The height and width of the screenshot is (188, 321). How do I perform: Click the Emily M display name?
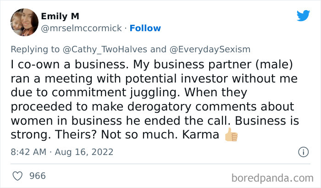60,16
